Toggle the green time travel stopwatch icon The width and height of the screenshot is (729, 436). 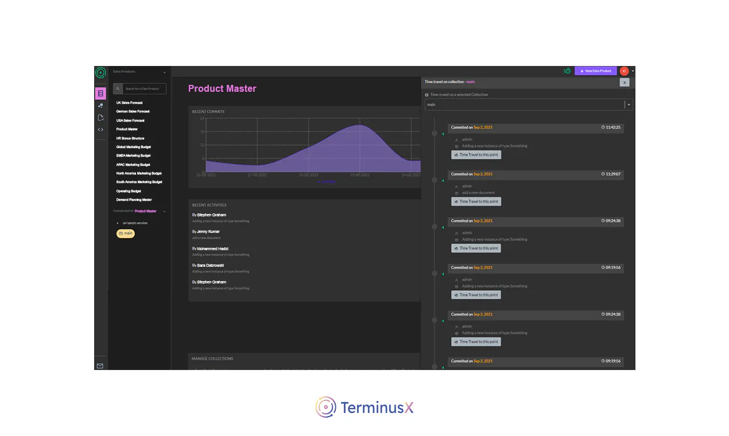pos(568,71)
